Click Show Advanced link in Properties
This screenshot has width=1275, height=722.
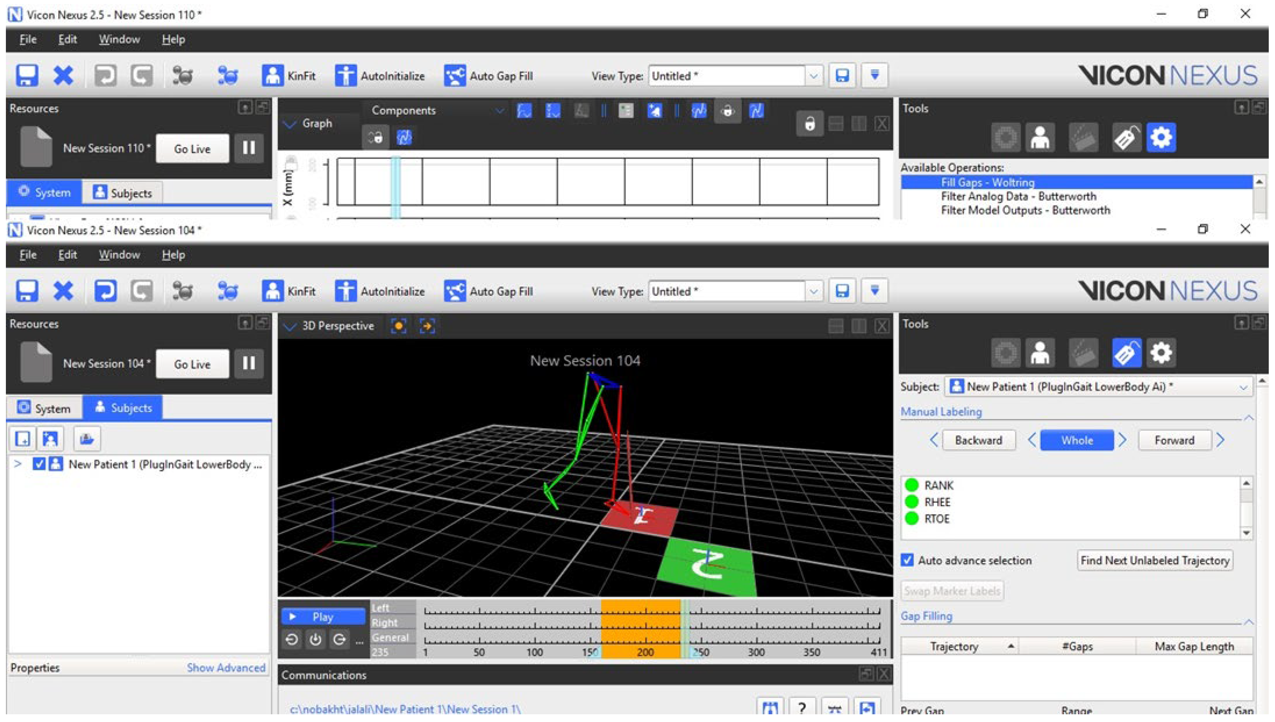[226, 668]
